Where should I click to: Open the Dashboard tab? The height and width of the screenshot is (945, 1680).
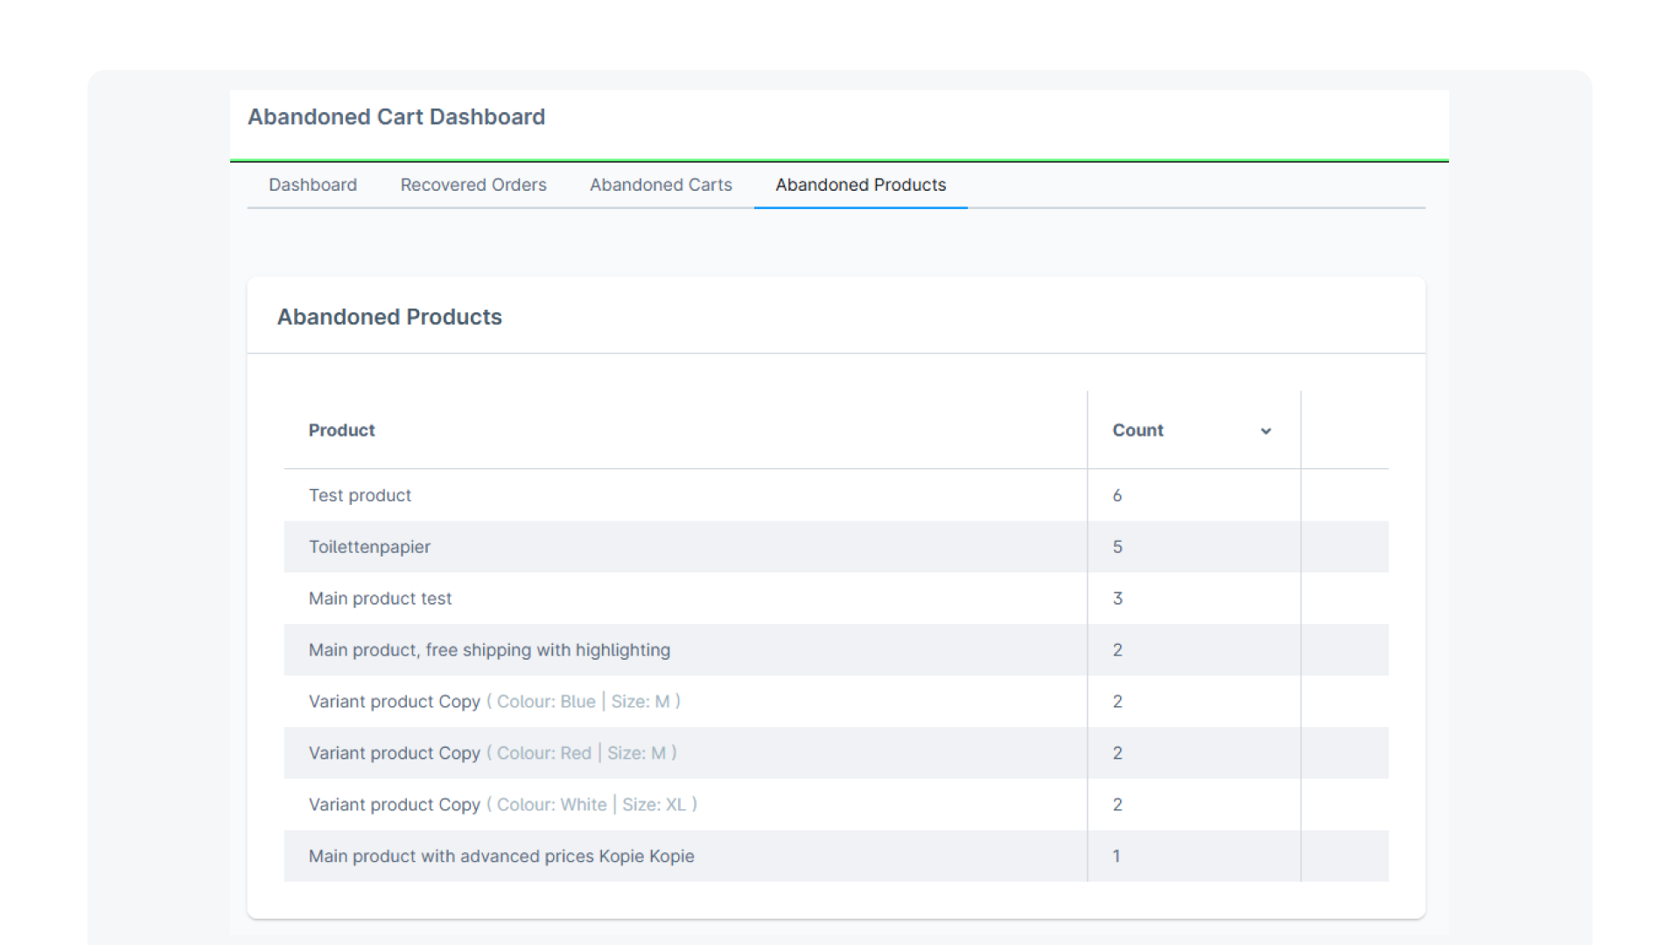[x=312, y=185]
